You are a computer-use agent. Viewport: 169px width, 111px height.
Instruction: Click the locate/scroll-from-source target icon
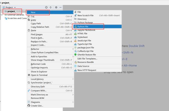pos(46,7)
